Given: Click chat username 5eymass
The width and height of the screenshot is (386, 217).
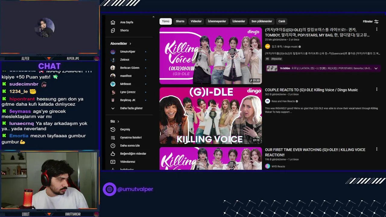Looking at the screenshot, I should pos(20,111).
